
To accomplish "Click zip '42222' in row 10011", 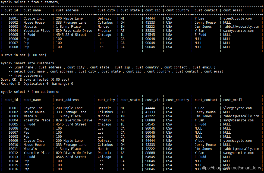I will click(150, 149).
